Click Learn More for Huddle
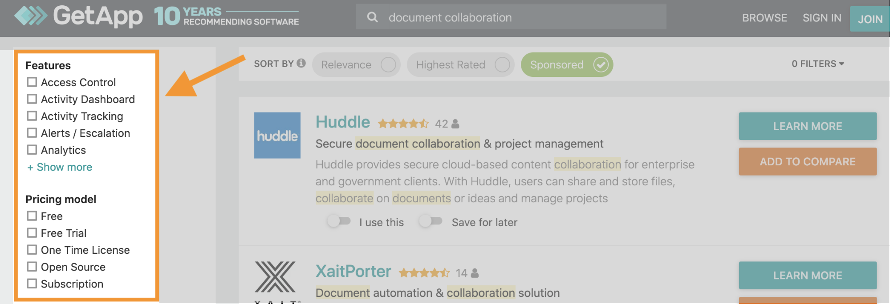Image resolution: width=890 pixels, height=304 pixels. pyautogui.click(x=808, y=126)
